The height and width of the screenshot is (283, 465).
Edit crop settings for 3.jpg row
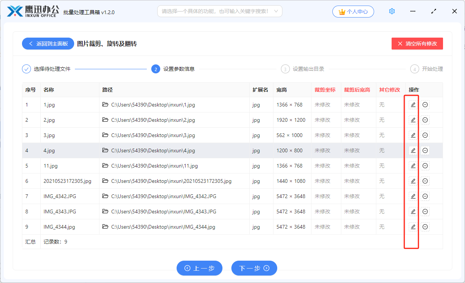tap(413, 135)
